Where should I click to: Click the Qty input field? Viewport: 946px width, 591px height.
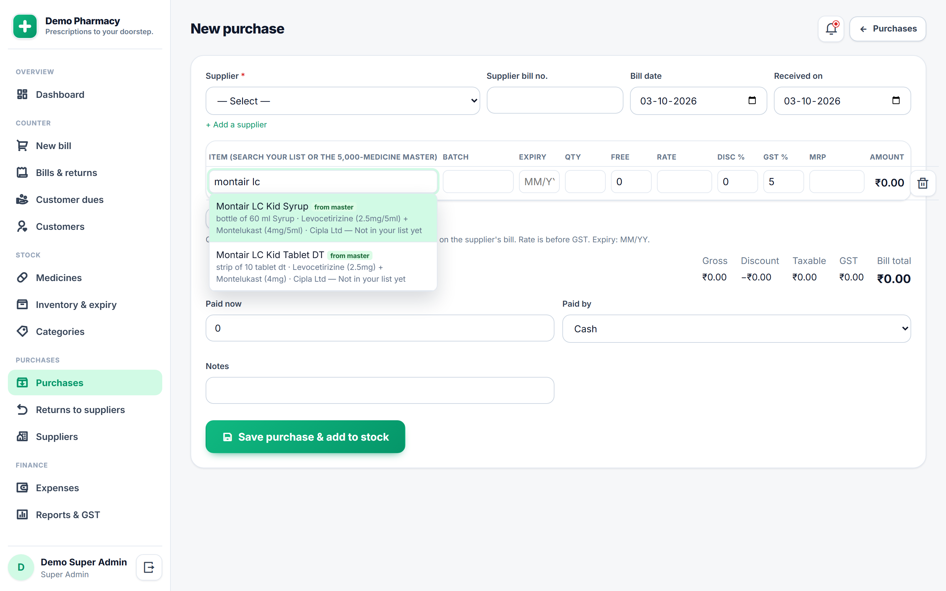585,182
